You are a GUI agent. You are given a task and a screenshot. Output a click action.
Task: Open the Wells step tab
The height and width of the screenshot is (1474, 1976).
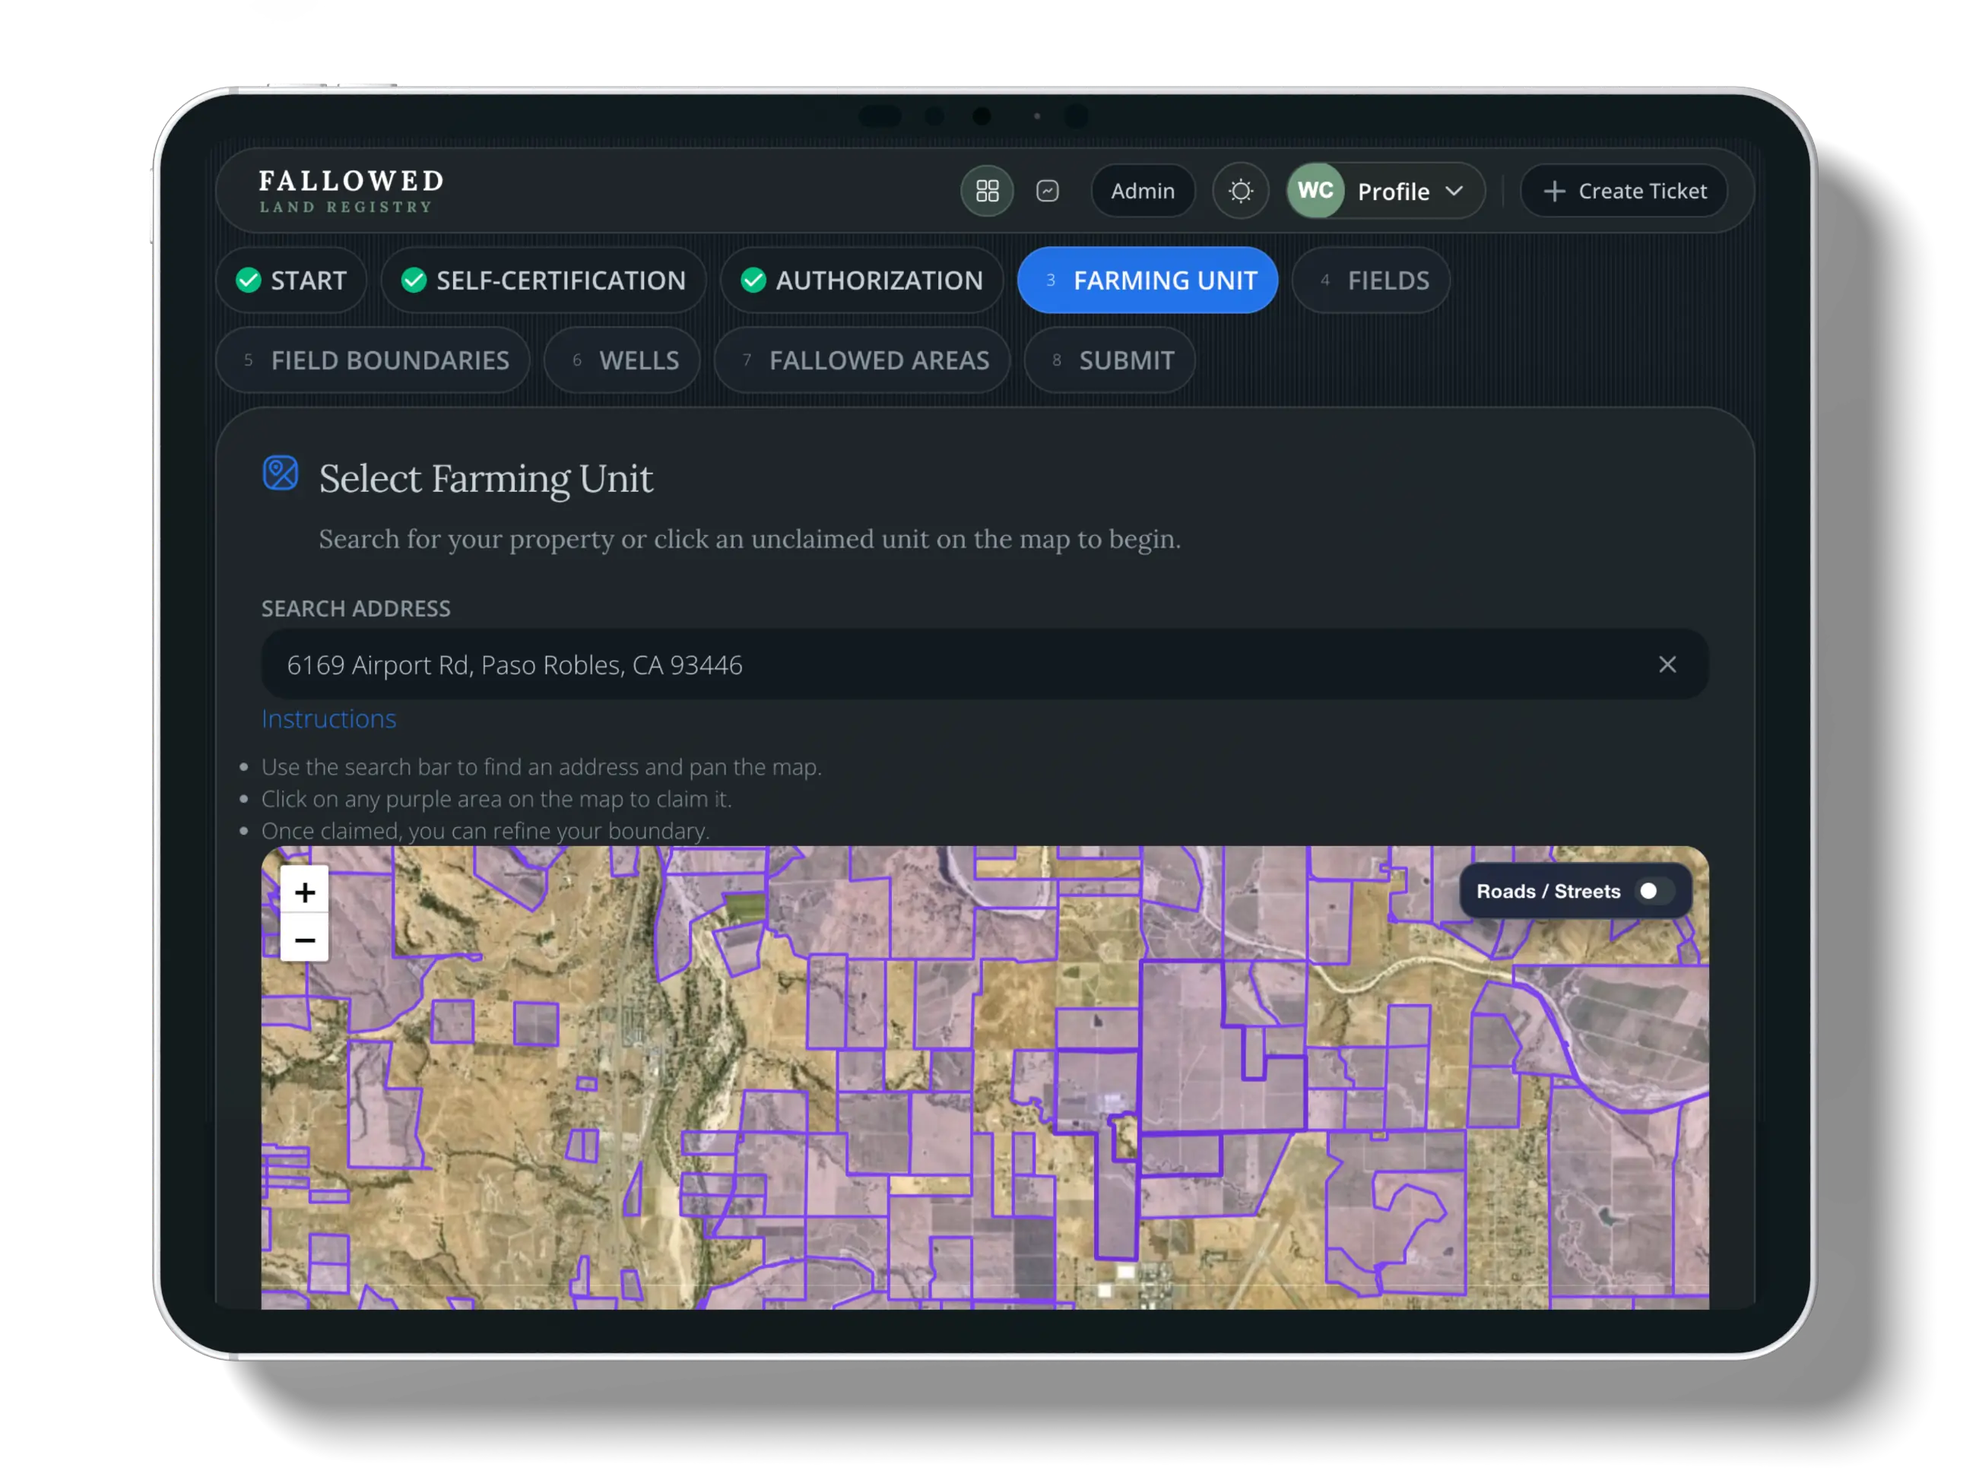click(622, 360)
